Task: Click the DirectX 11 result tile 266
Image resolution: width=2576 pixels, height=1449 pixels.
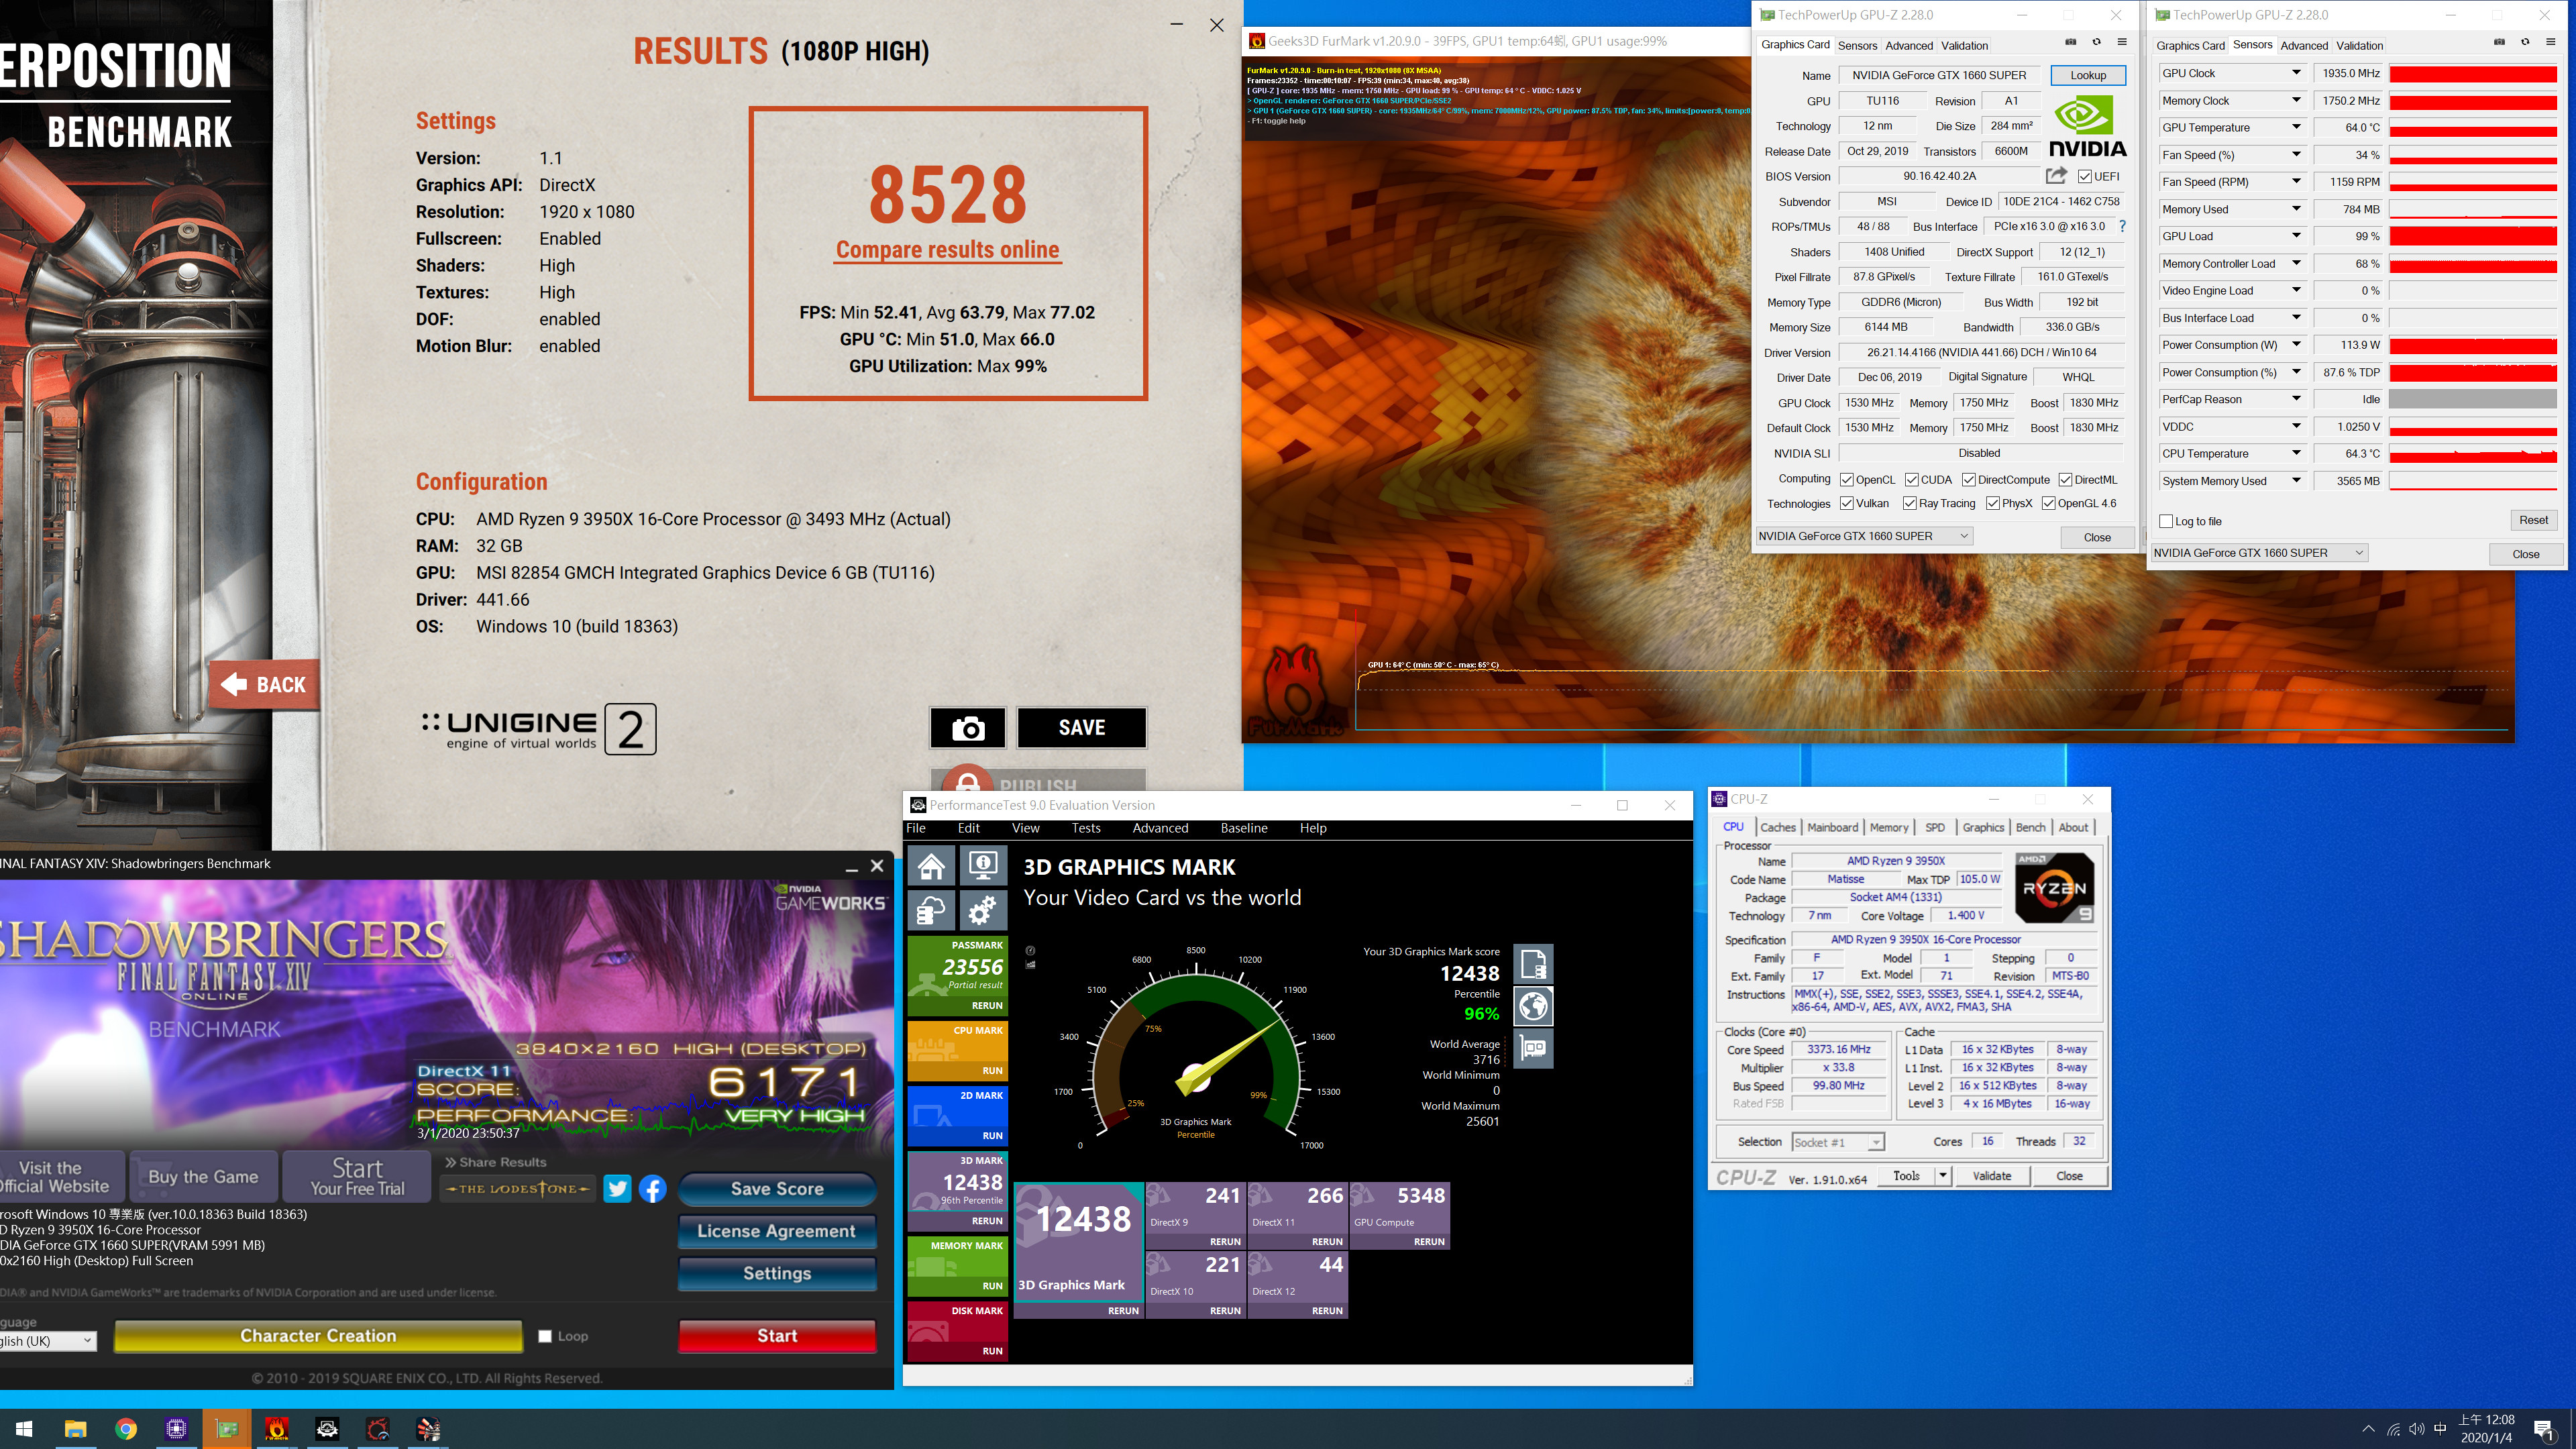Action: click(1297, 1215)
